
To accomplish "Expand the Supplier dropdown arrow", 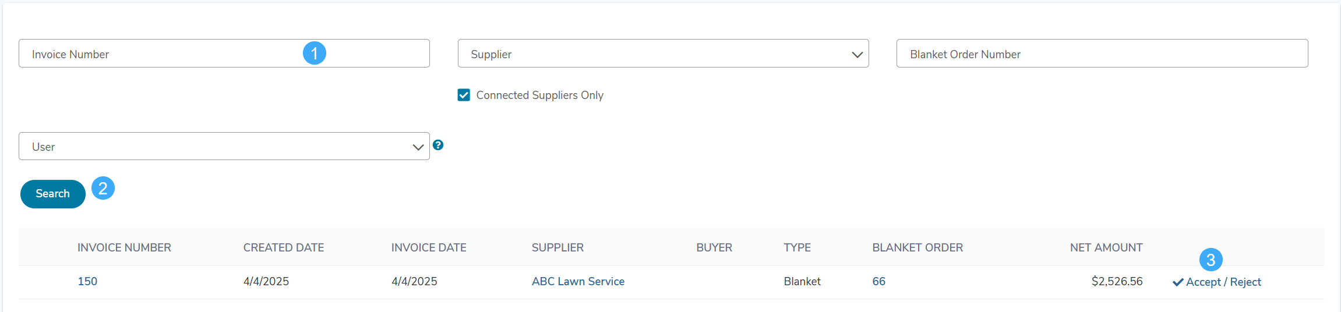I will point(857,54).
